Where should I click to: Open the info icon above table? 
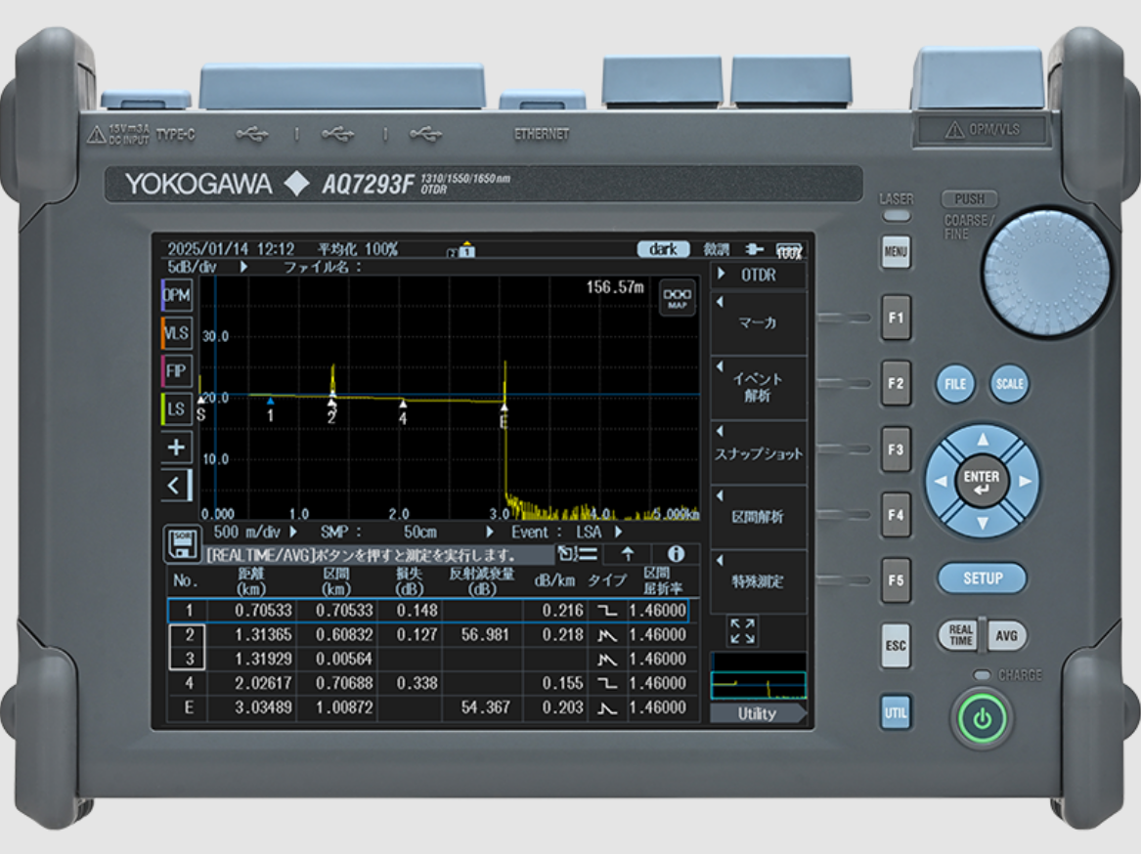(x=676, y=554)
